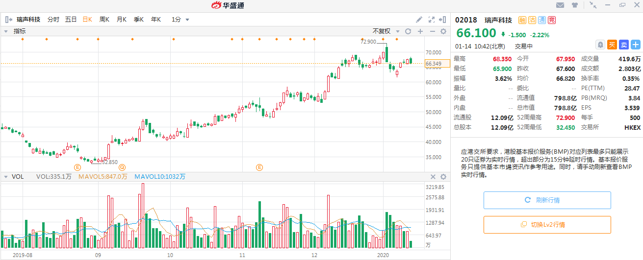The image size is (643, 260).
Task: Click the price alert bell icon
Action: [600, 45]
